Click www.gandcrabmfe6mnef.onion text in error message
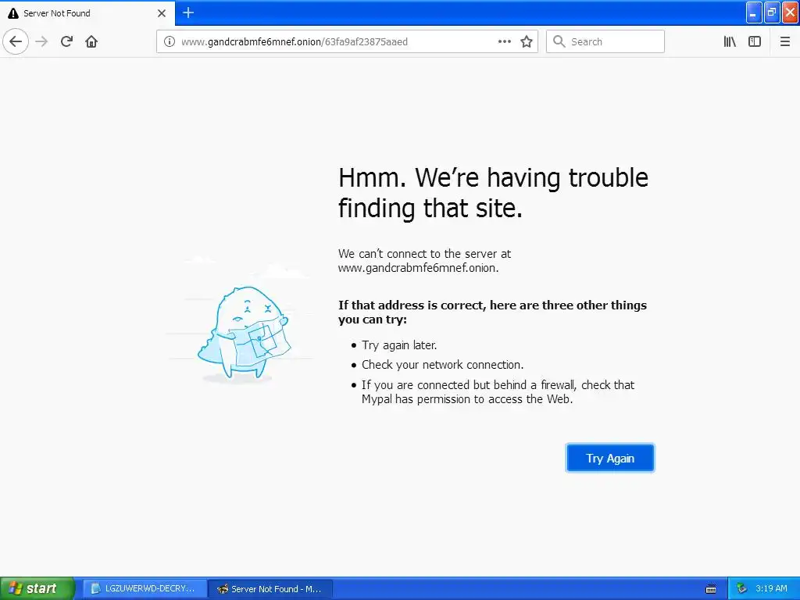Screen dimensions: 800x600 click(418, 268)
